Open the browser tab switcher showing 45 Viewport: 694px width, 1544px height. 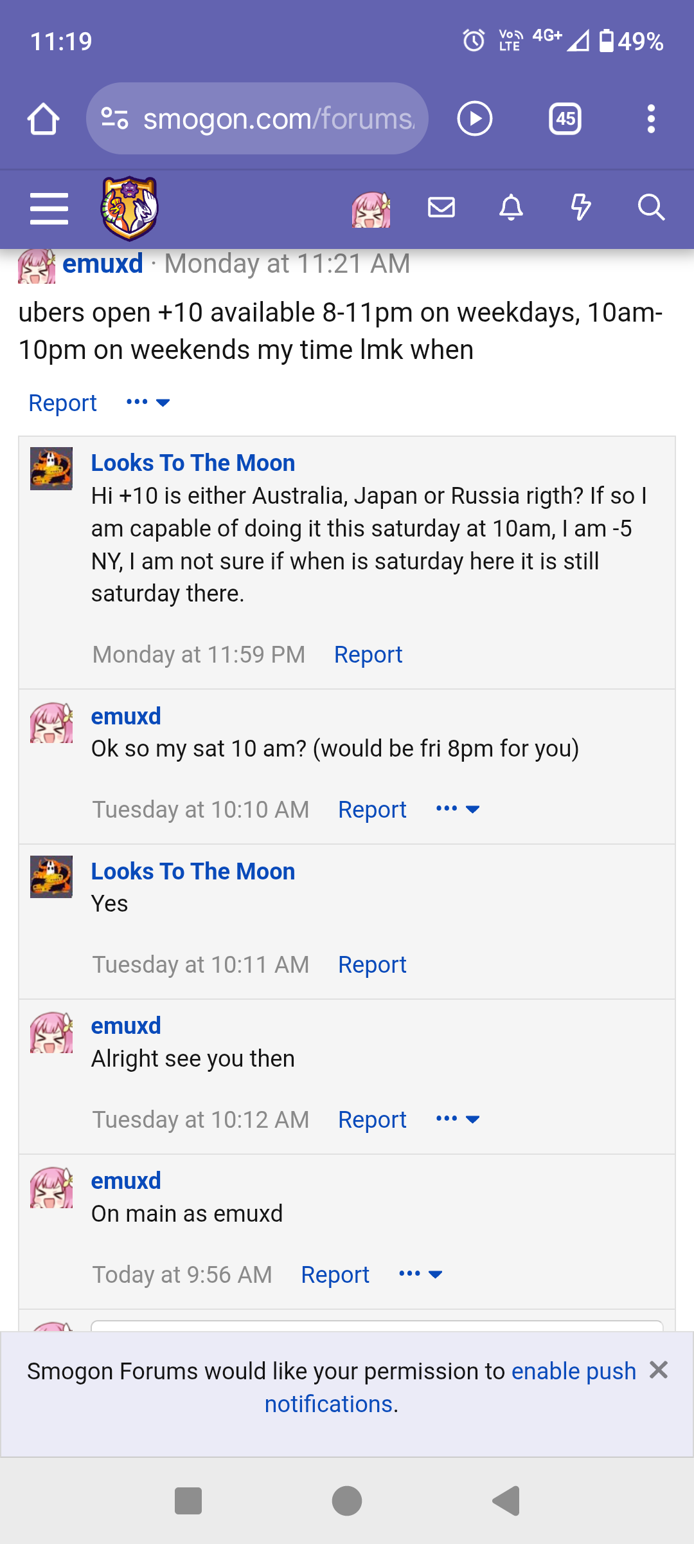[x=565, y=118]
